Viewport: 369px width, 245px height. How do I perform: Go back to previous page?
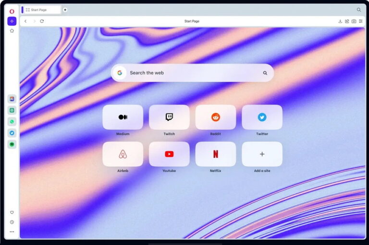25,21
